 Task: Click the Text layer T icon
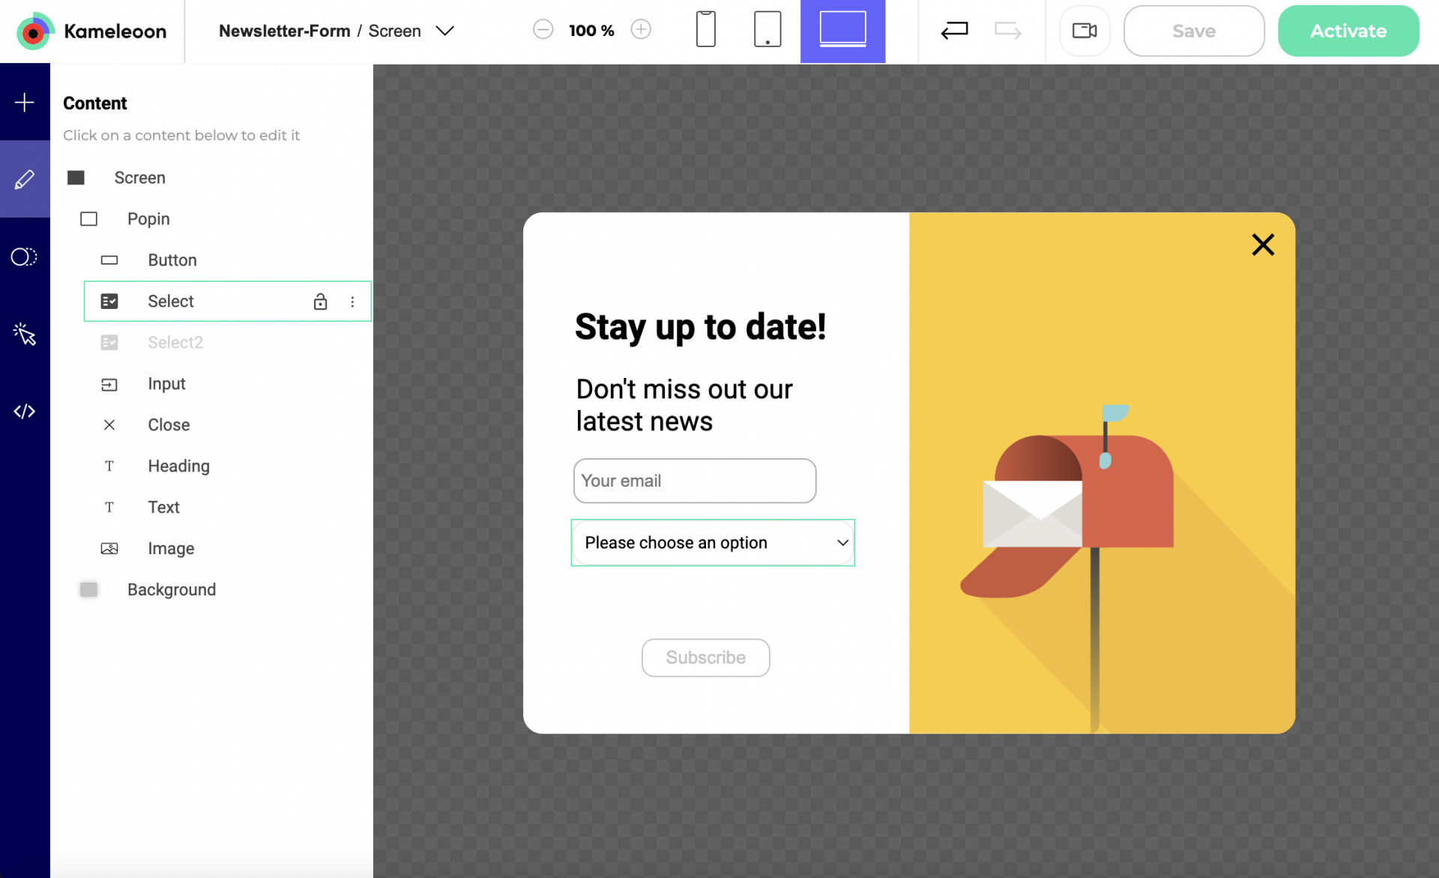(x=109, y=508)
